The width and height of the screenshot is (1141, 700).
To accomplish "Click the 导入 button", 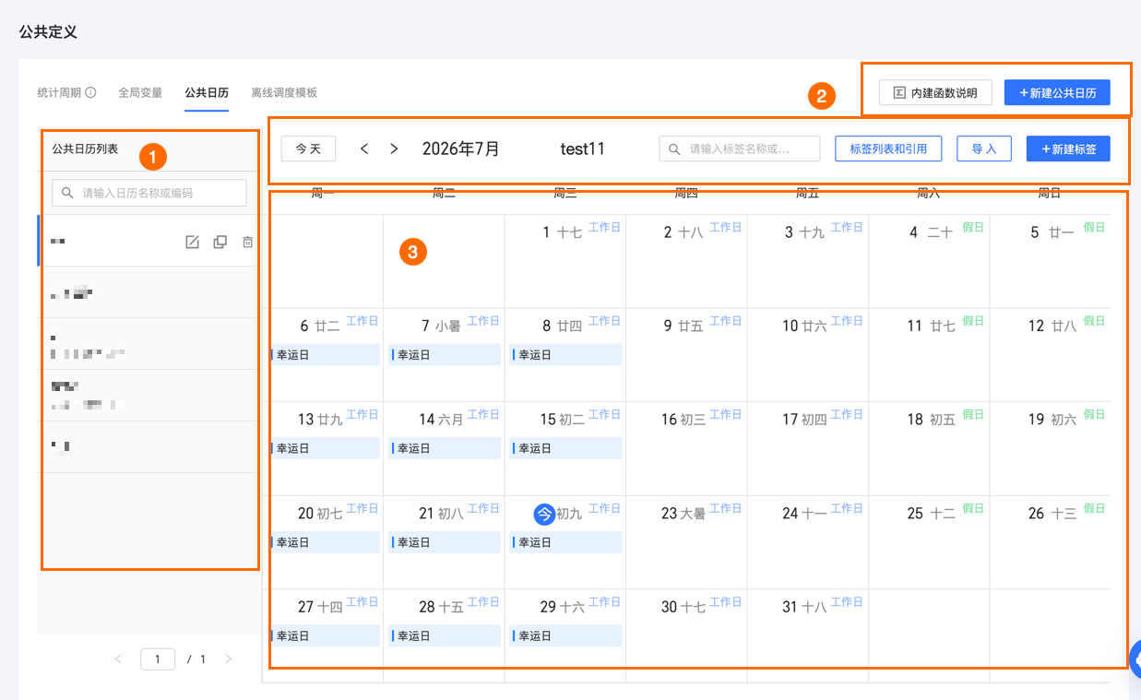I will pyautogui.click(x=984, y=148).
